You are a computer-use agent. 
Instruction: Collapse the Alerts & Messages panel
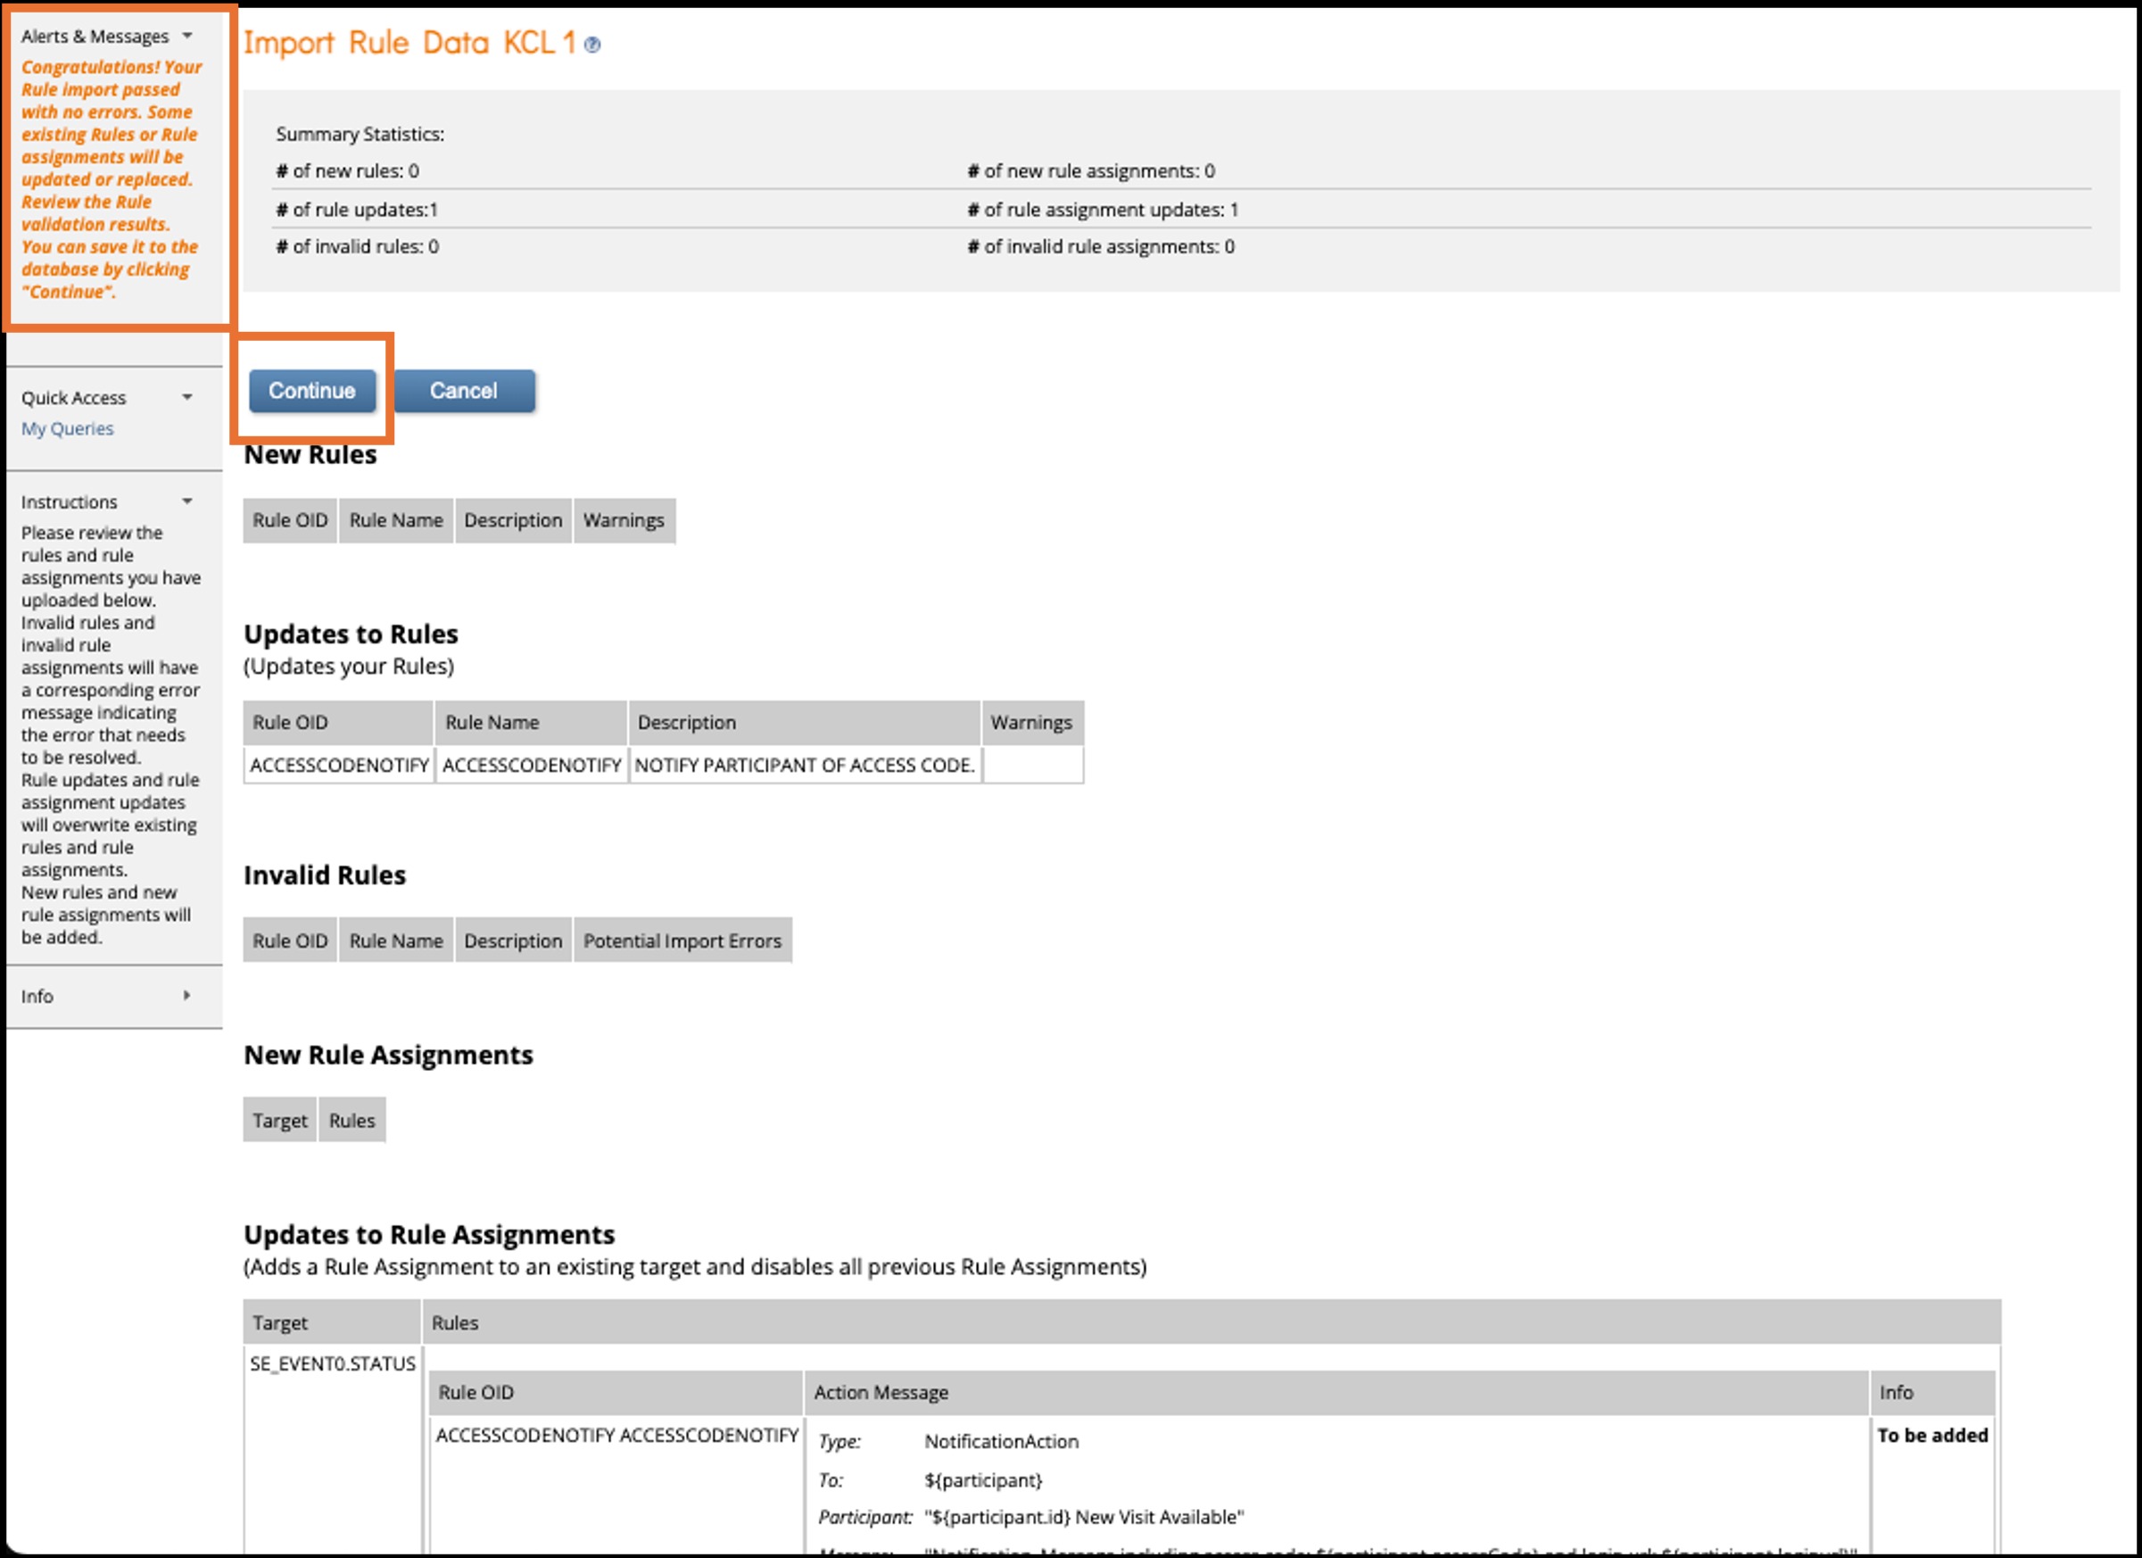tap(187, 36)
